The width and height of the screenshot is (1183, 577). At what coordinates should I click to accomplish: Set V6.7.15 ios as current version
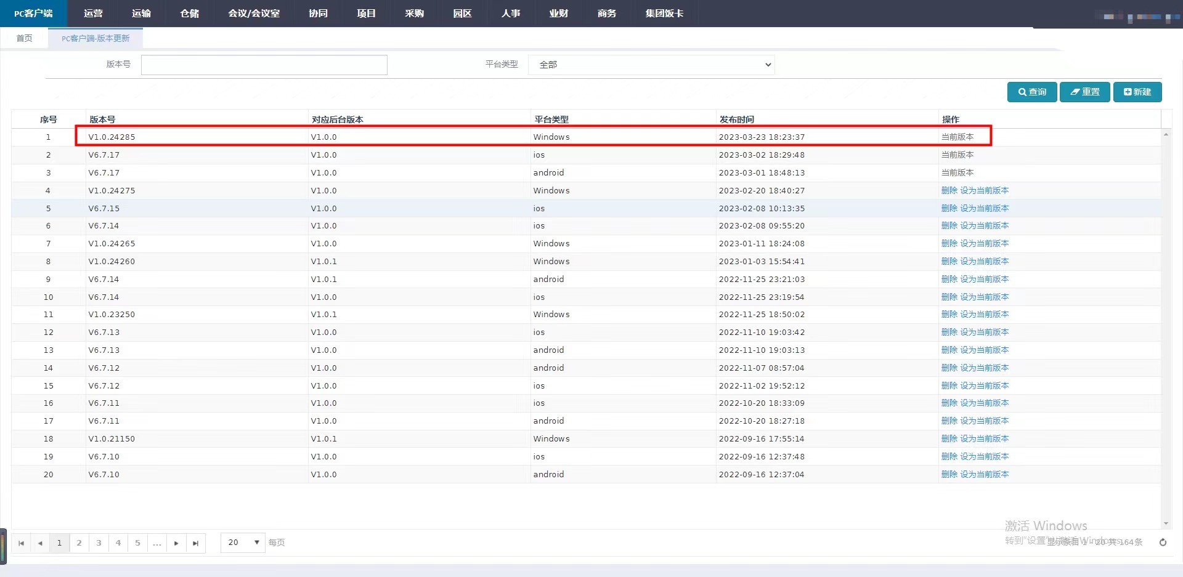tap(985, 209)
